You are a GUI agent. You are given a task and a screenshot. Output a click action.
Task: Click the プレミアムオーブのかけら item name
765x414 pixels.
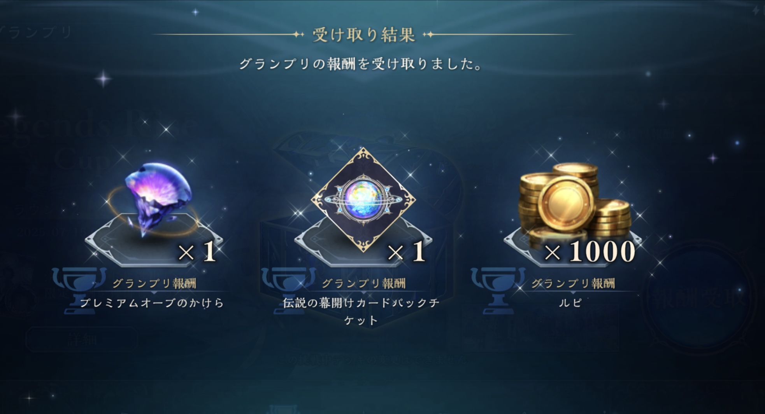point(152,302)
